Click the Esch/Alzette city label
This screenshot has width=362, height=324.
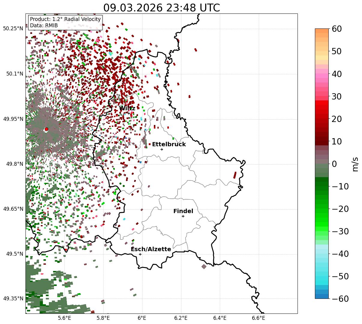(x=151, y=249)
